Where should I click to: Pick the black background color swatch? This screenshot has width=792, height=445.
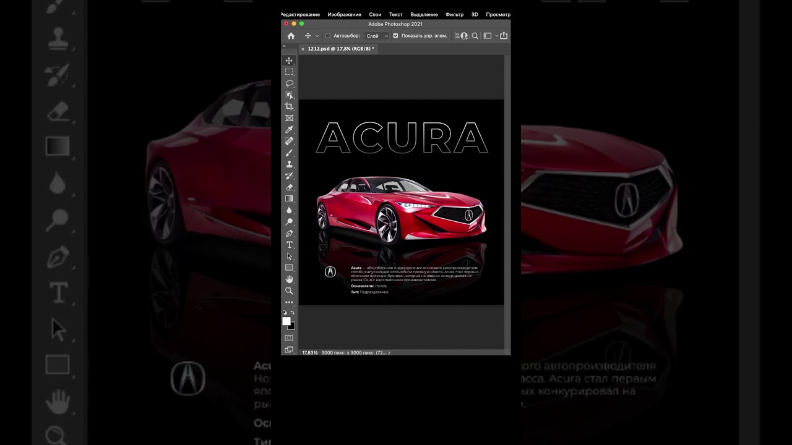click(292, 326)
